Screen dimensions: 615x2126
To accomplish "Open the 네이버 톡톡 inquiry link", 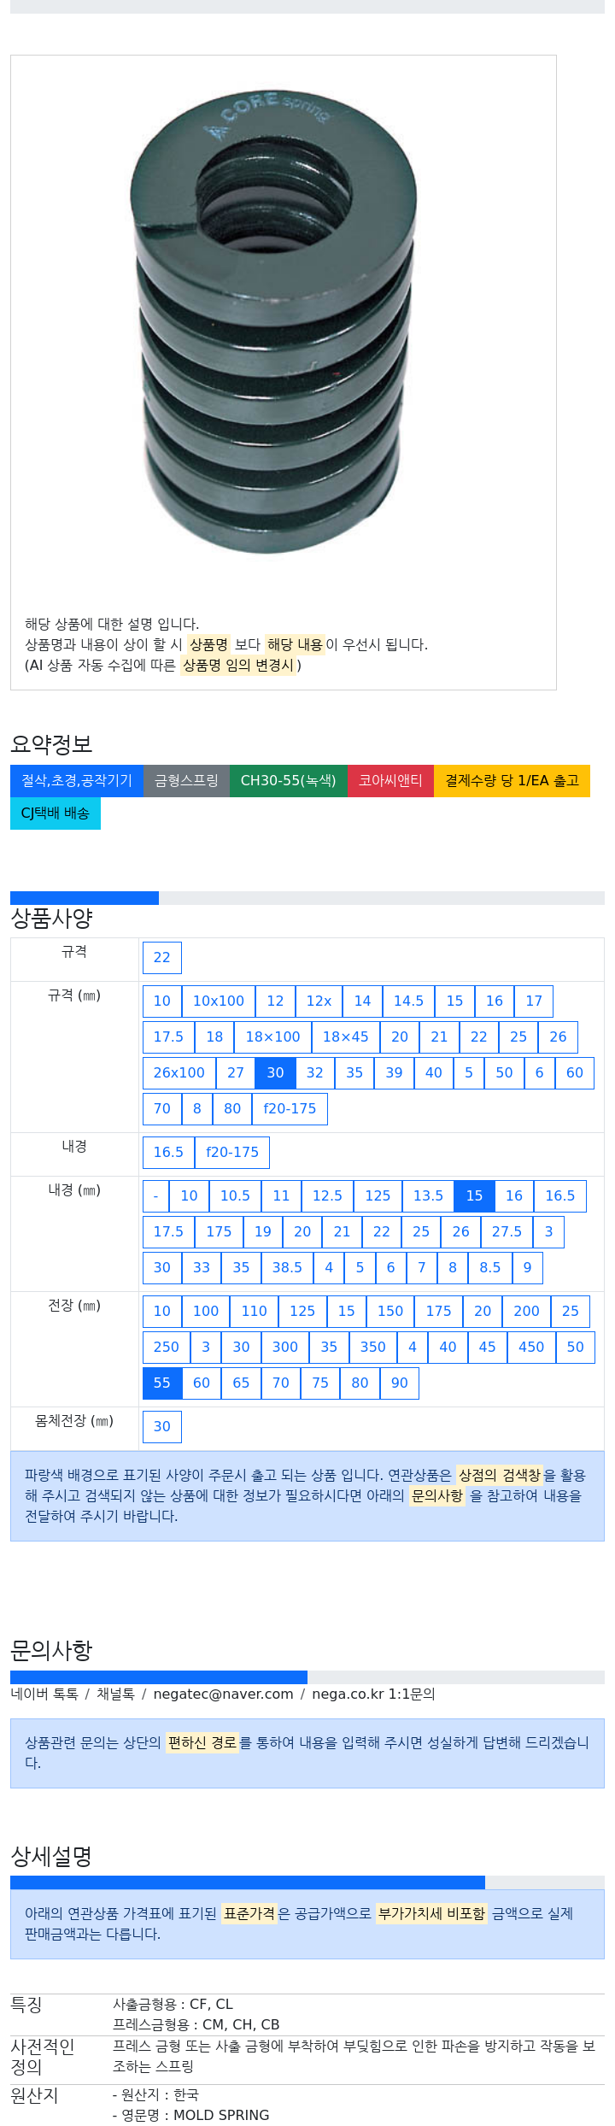I will click(44, 1694).
